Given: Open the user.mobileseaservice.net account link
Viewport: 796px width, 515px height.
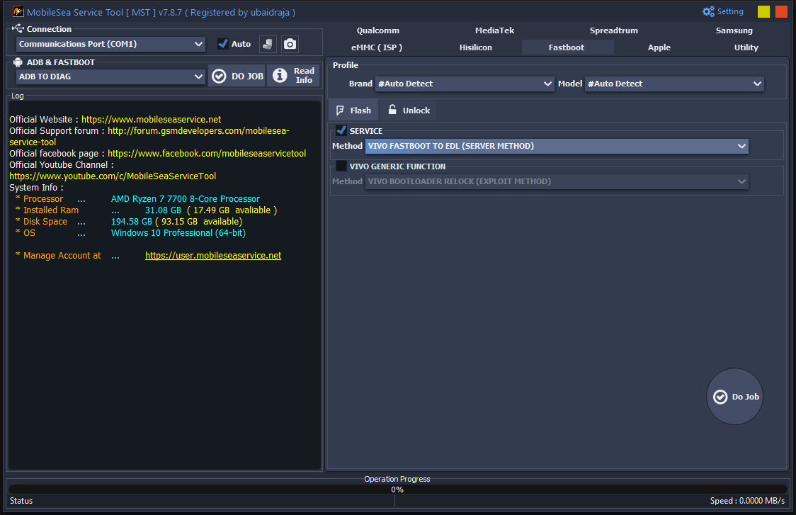Looking at the screenshot, I should pyautogui.click(x=212, y=255).
